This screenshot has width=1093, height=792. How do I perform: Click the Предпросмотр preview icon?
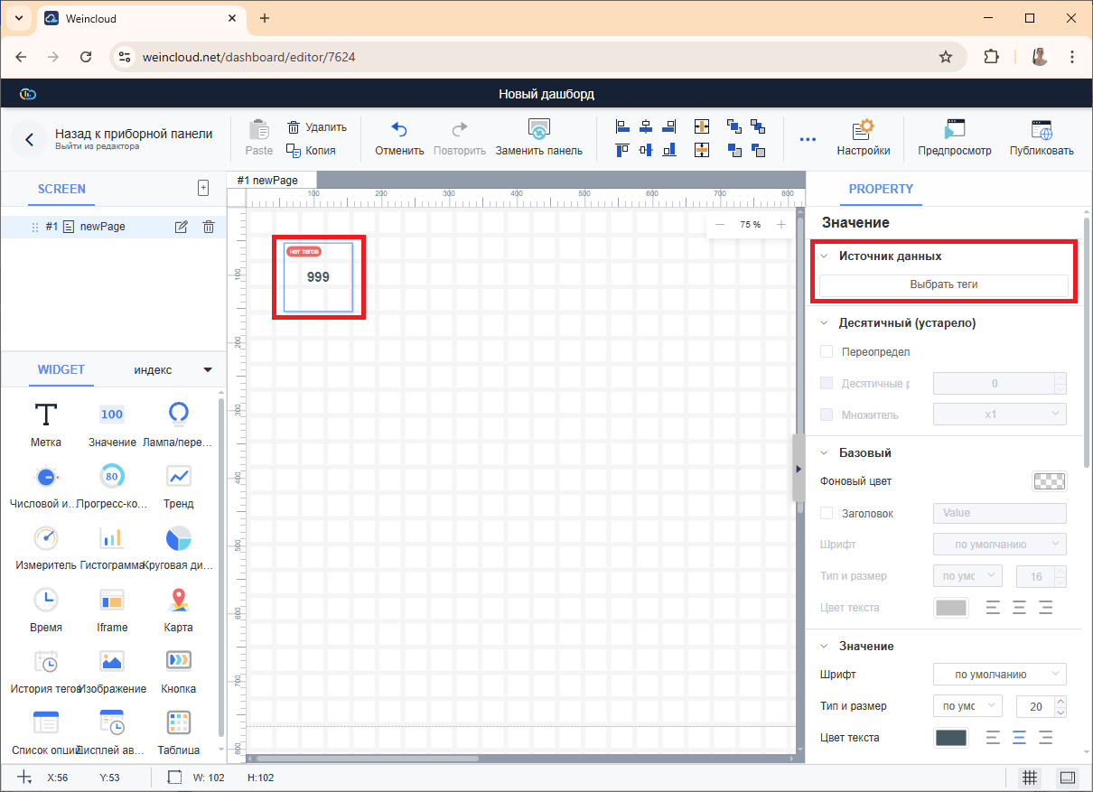click(x=954, y=130)
